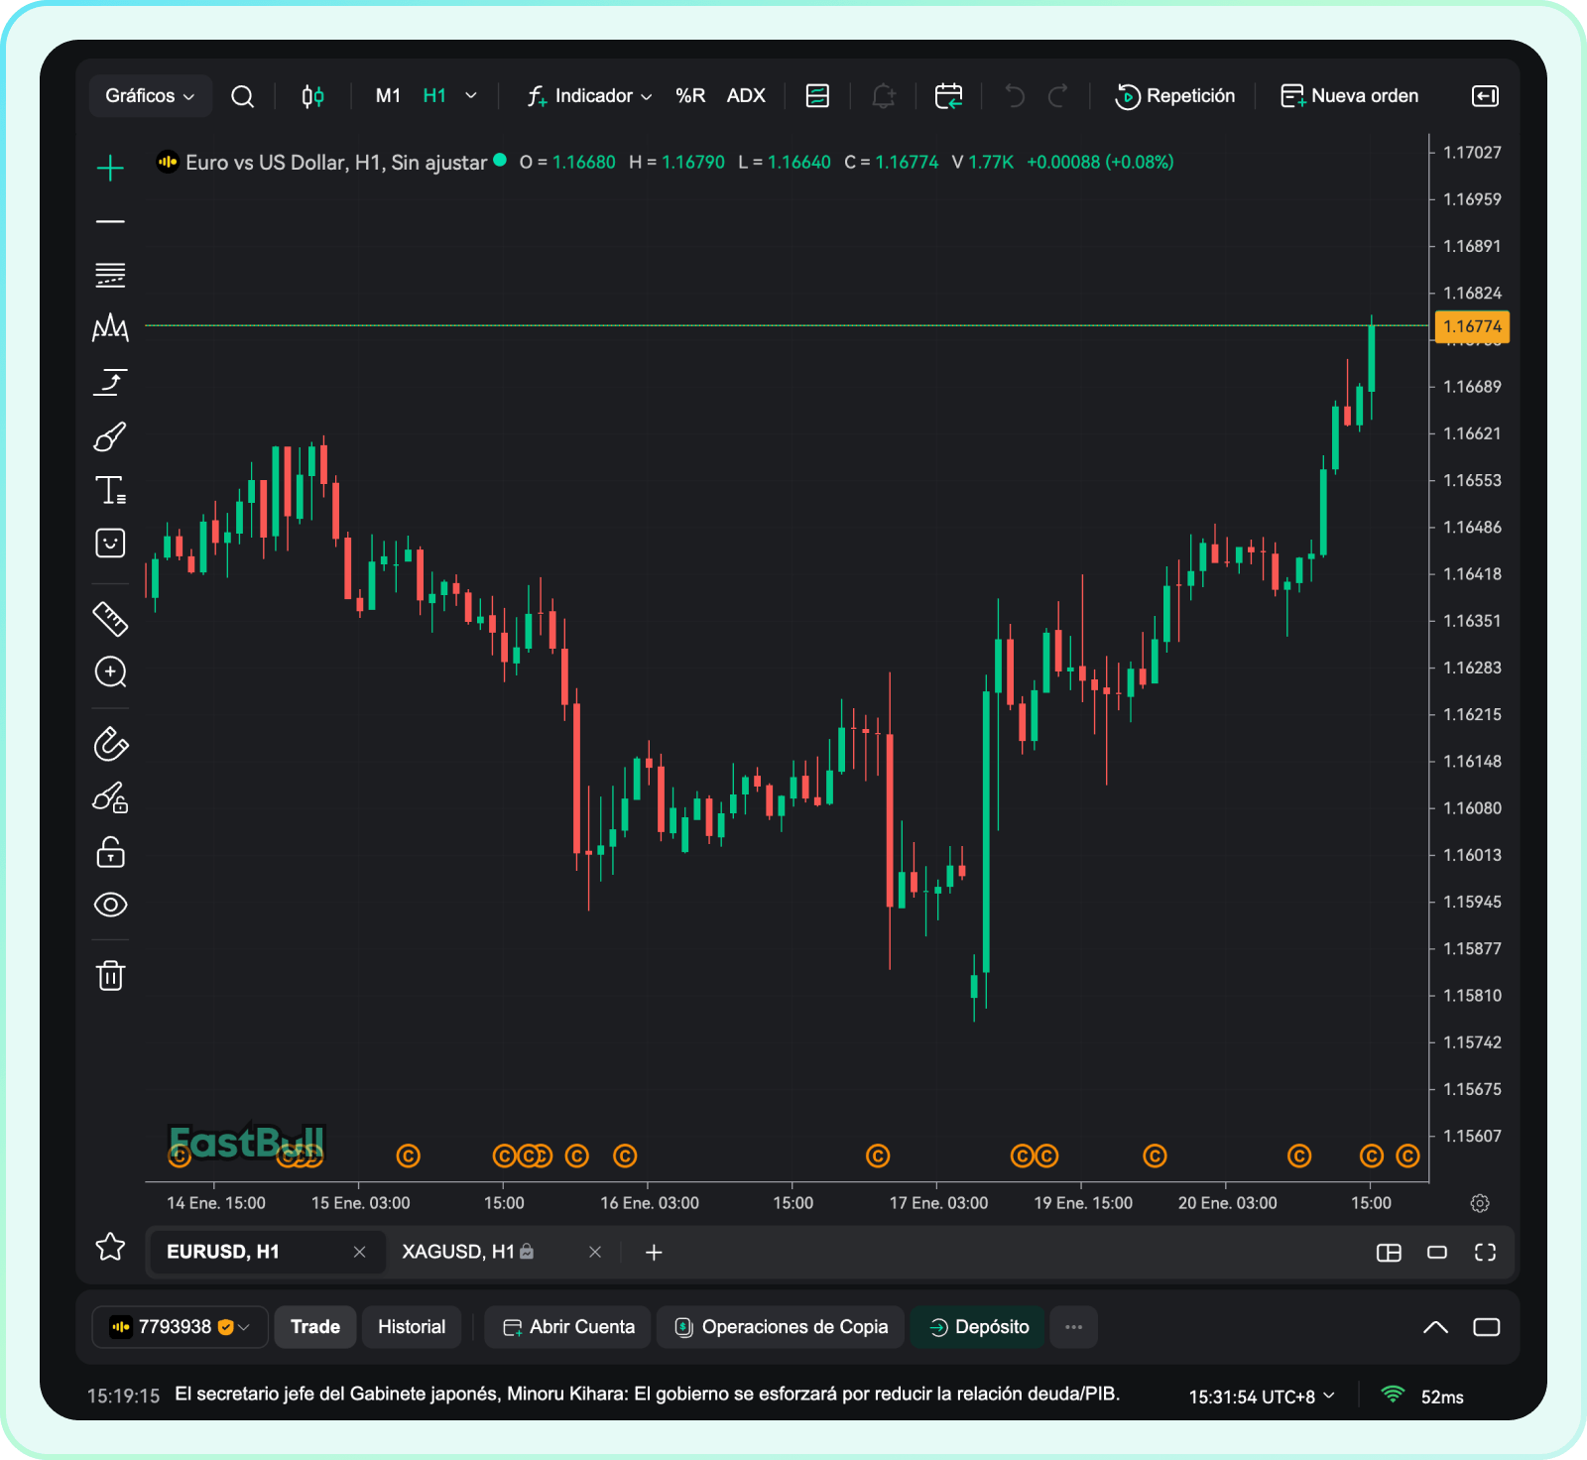
Task: Hide drawings with the eye icon
Action: tap(110, 905)
